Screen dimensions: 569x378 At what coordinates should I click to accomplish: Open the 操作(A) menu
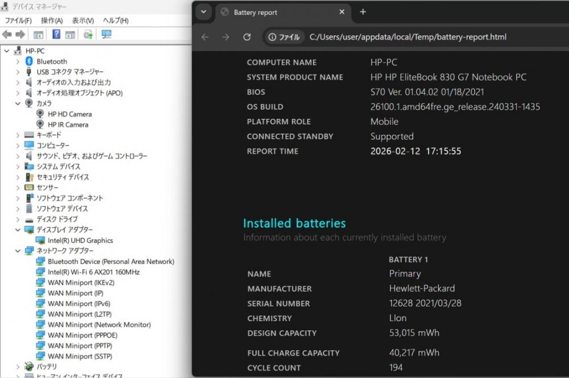point(52,20)
